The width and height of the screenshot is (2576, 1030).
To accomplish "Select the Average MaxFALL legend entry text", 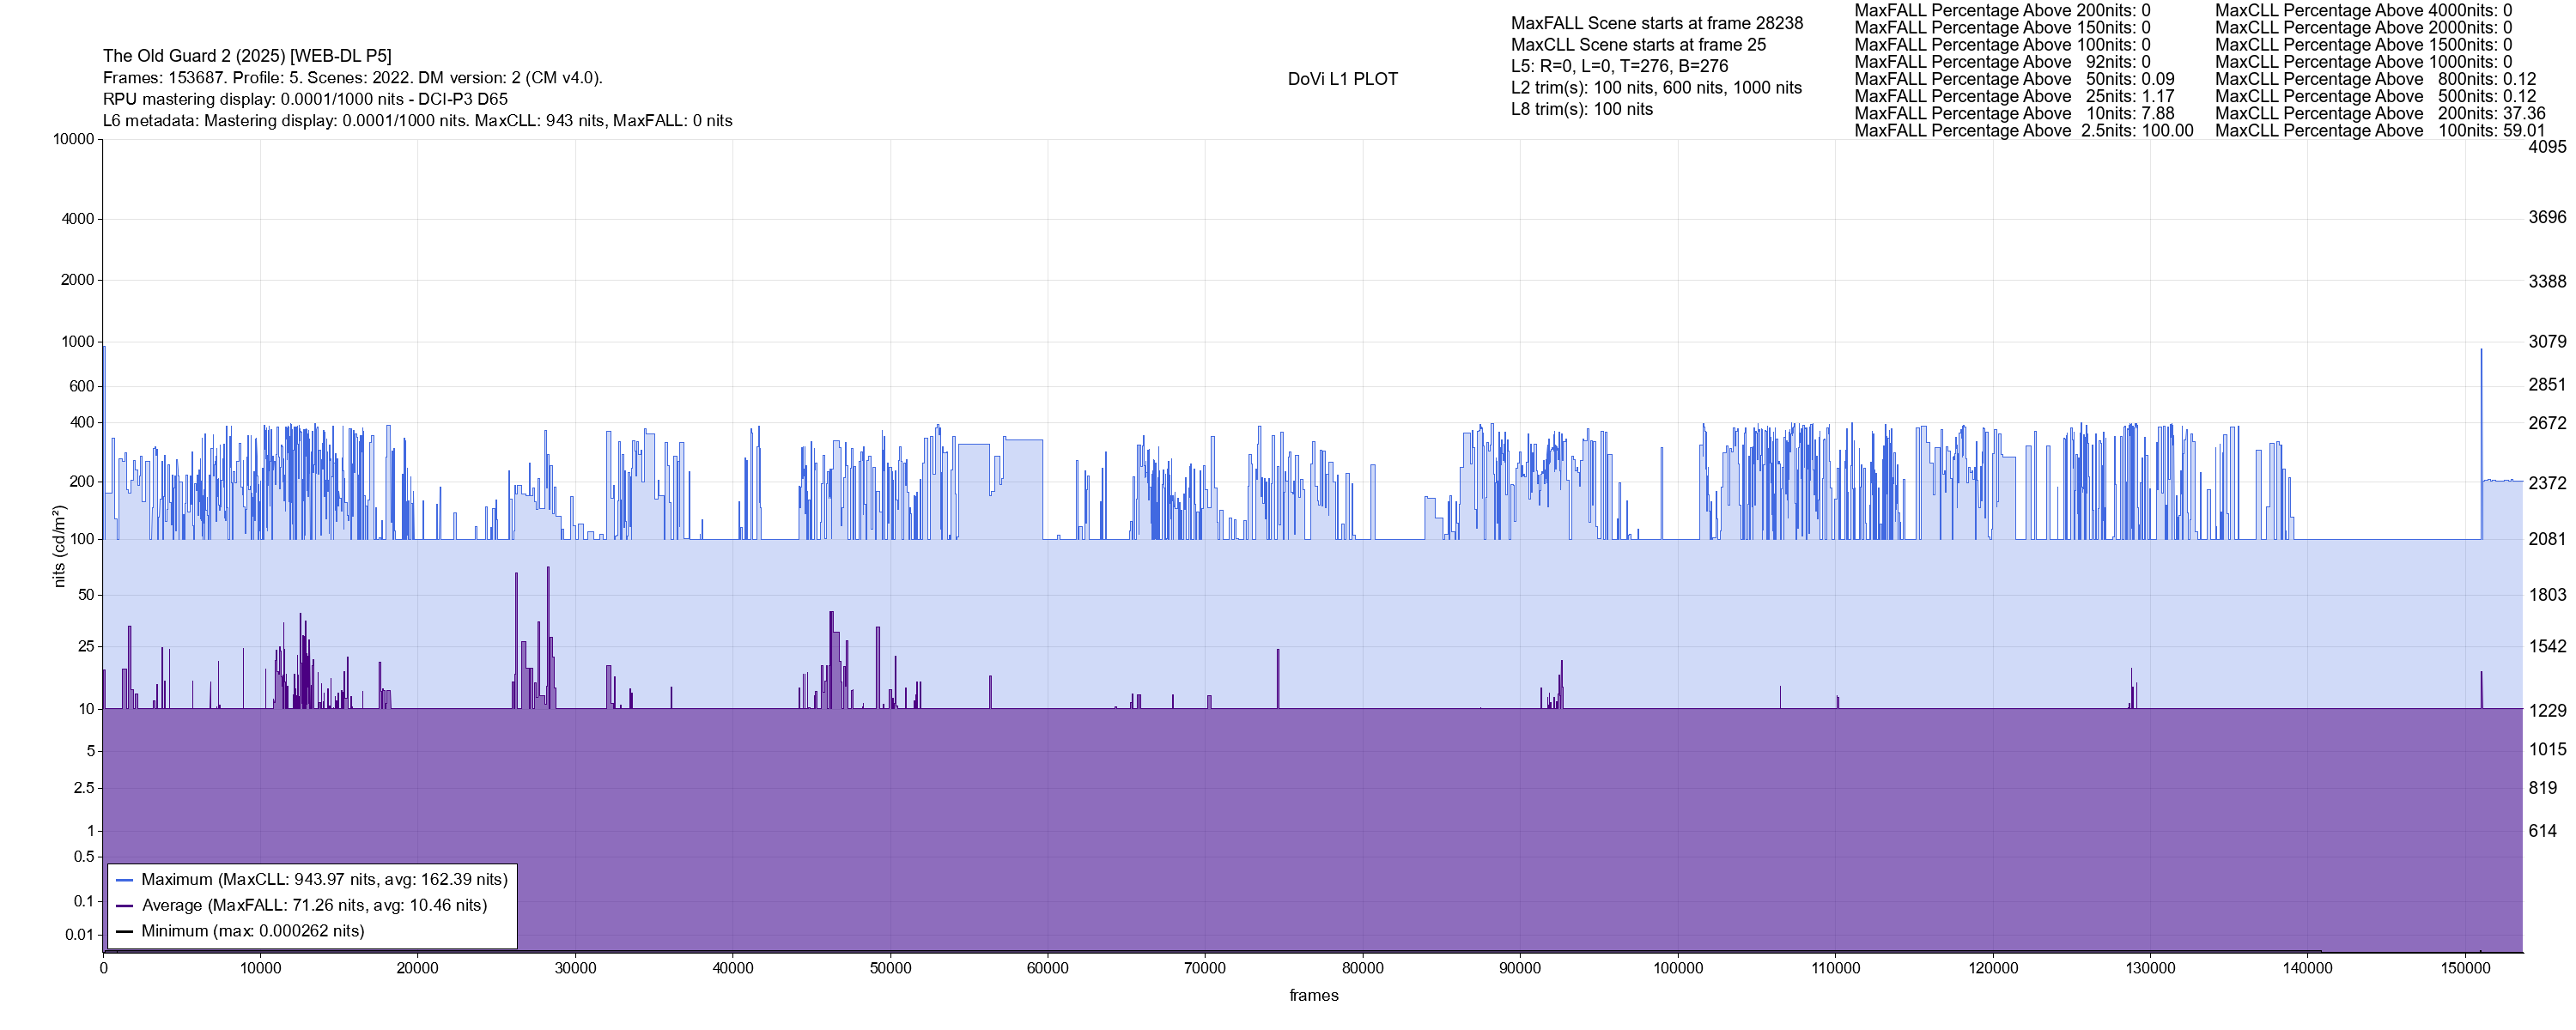I will (x=314, y=906).
